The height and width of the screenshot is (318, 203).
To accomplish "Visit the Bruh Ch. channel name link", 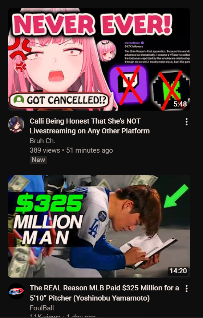I will click(x=42, y=141).
